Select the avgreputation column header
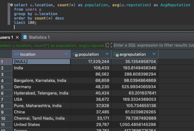Image resolution: width=194 pixels, height=131 pixels. [133, 54]
